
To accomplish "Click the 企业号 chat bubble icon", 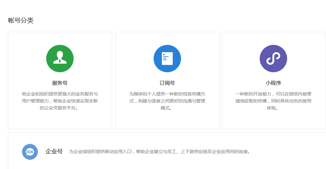I will [30, 152].
